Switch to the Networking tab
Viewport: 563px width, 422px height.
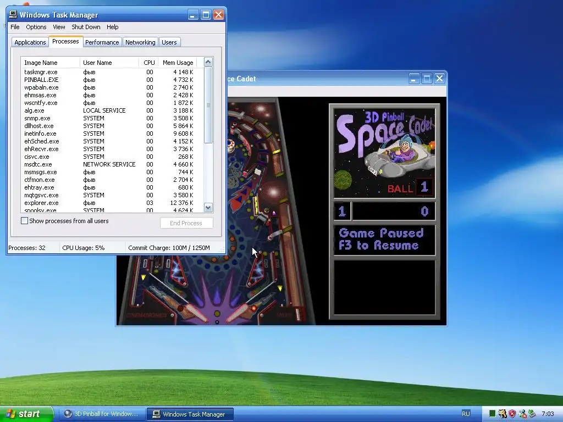click(x=140, y=42)
